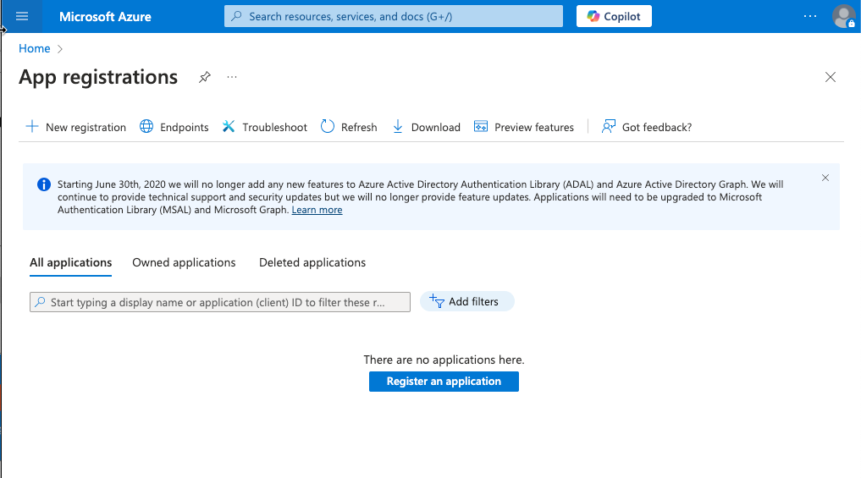
Task: Click Got feedback?
Action: click(x=646, y=127)
